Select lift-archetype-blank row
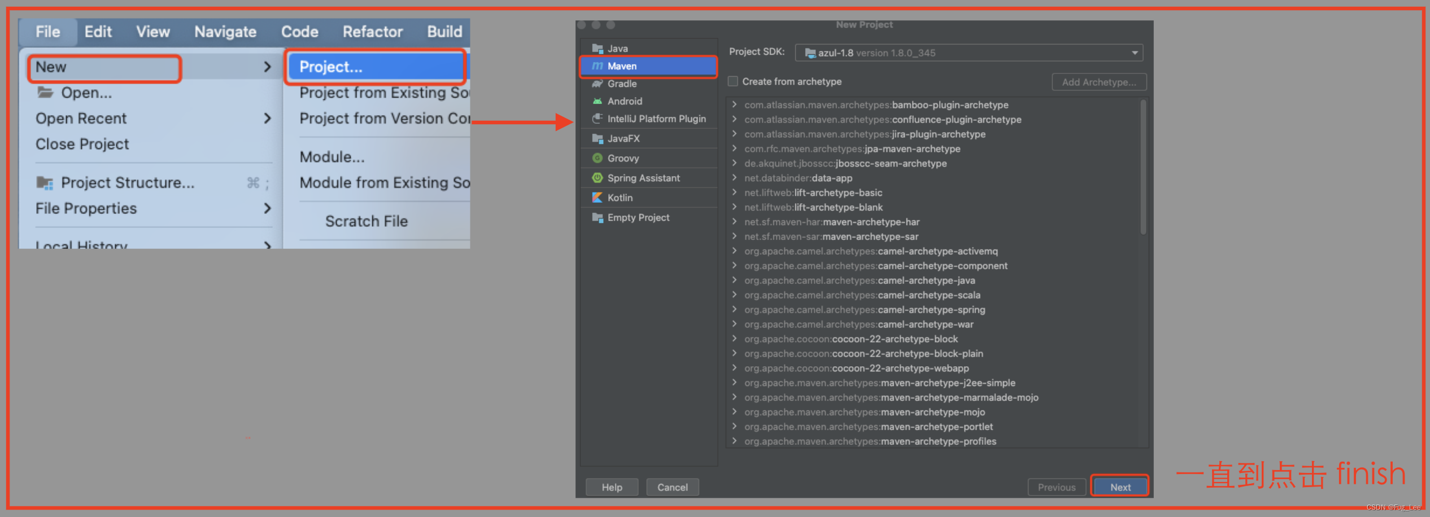 [x=932, y=207]
